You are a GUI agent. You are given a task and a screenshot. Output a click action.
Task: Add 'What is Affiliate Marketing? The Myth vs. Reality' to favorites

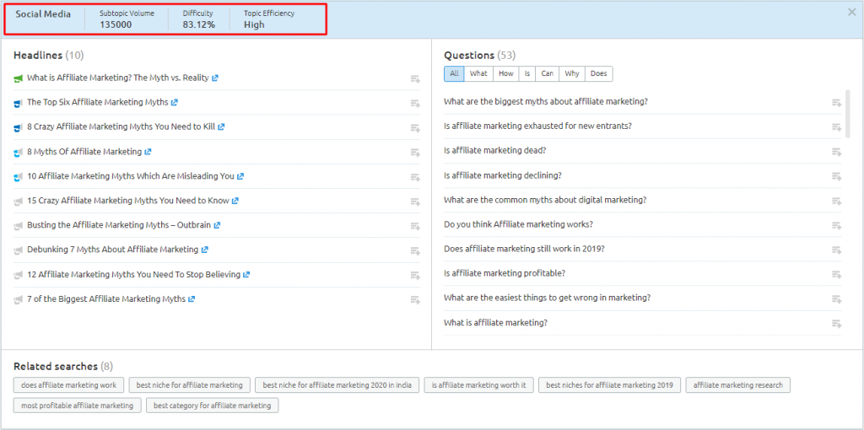point(415,79)
